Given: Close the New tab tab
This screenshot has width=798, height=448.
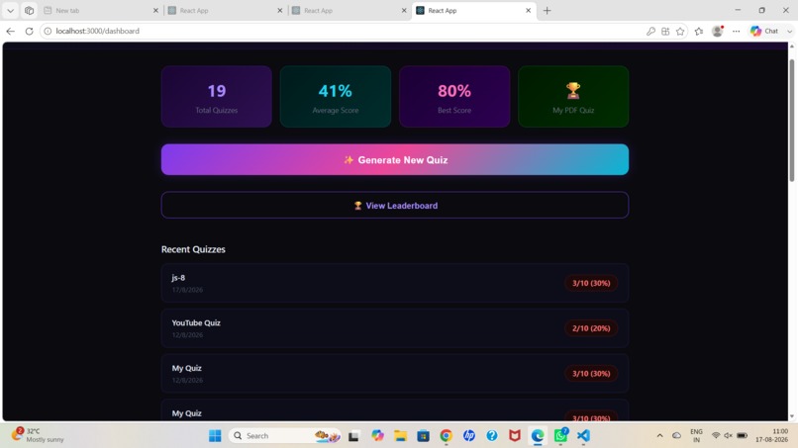Looking at the screenshot, I should click(155, 10).
